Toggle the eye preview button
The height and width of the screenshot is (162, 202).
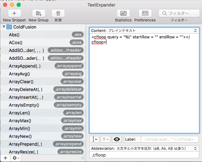click(117, 139)
